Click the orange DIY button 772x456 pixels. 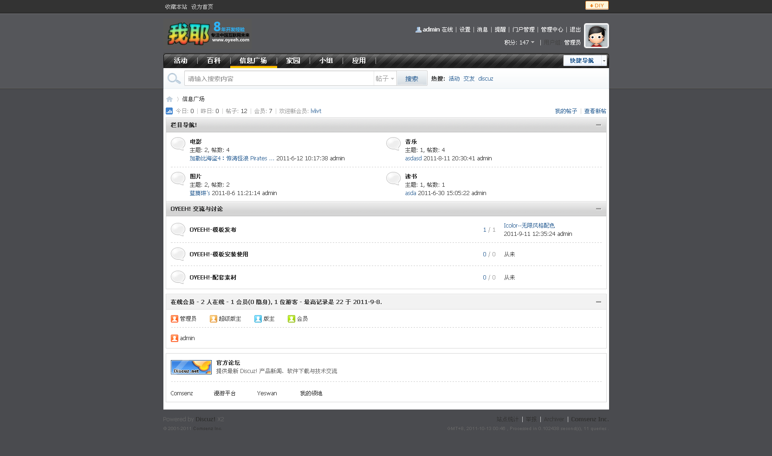(x=597, y=6)
